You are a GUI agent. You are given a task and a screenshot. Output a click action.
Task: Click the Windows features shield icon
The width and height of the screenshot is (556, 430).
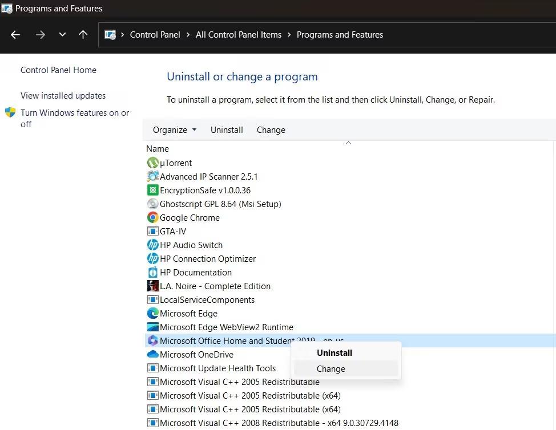click(10, 113)
